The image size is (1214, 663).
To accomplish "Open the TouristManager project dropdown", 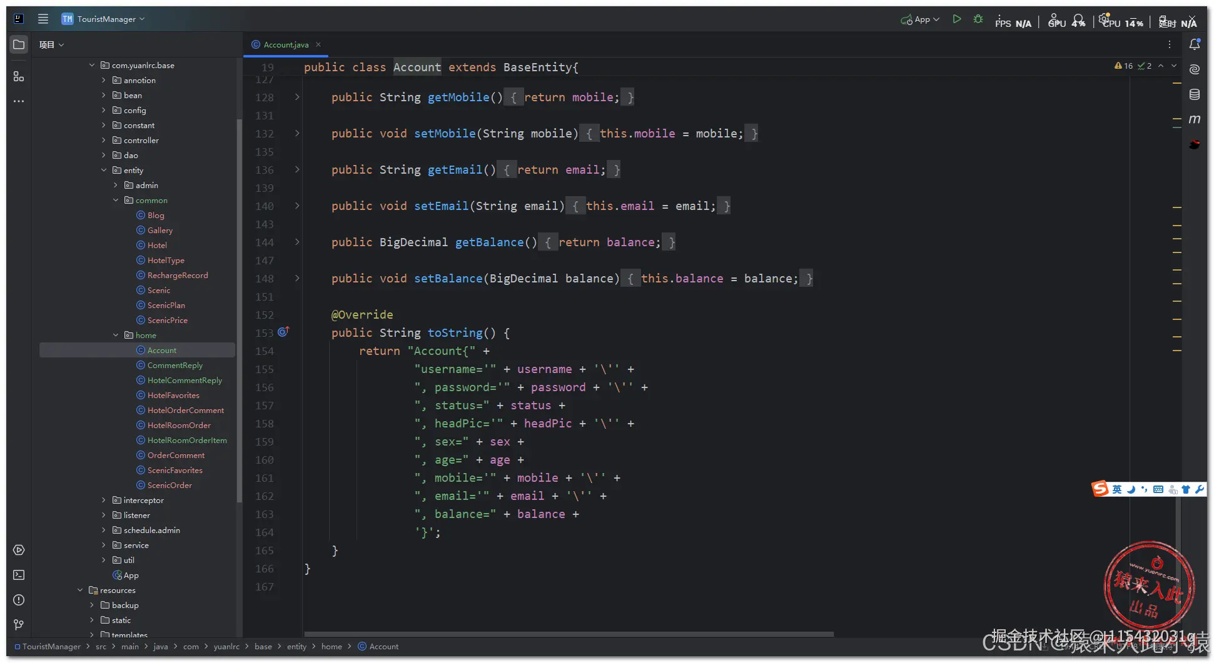I will 103,19.
